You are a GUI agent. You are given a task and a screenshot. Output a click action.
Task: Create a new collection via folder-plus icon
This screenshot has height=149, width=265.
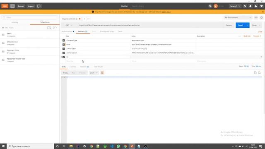[x=49, y=28]
